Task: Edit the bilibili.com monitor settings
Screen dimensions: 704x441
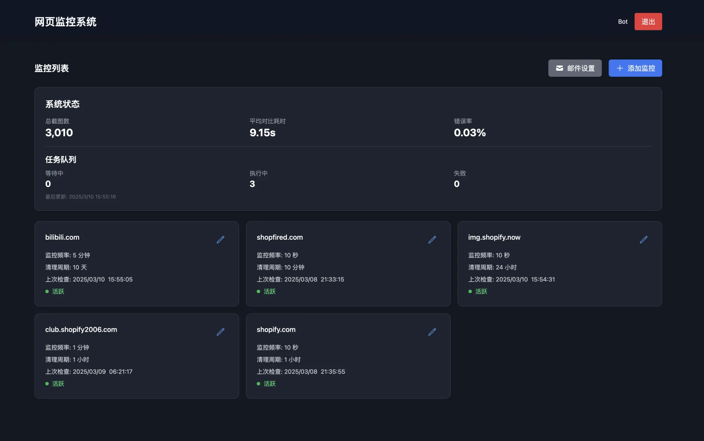Action: point(221,239)
